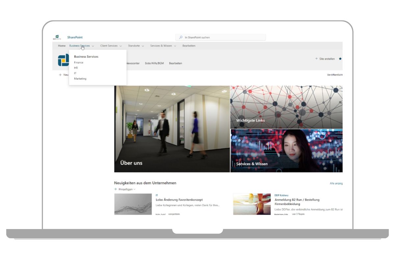
Task: Click the star follow icon
Action: pos(340,59)
